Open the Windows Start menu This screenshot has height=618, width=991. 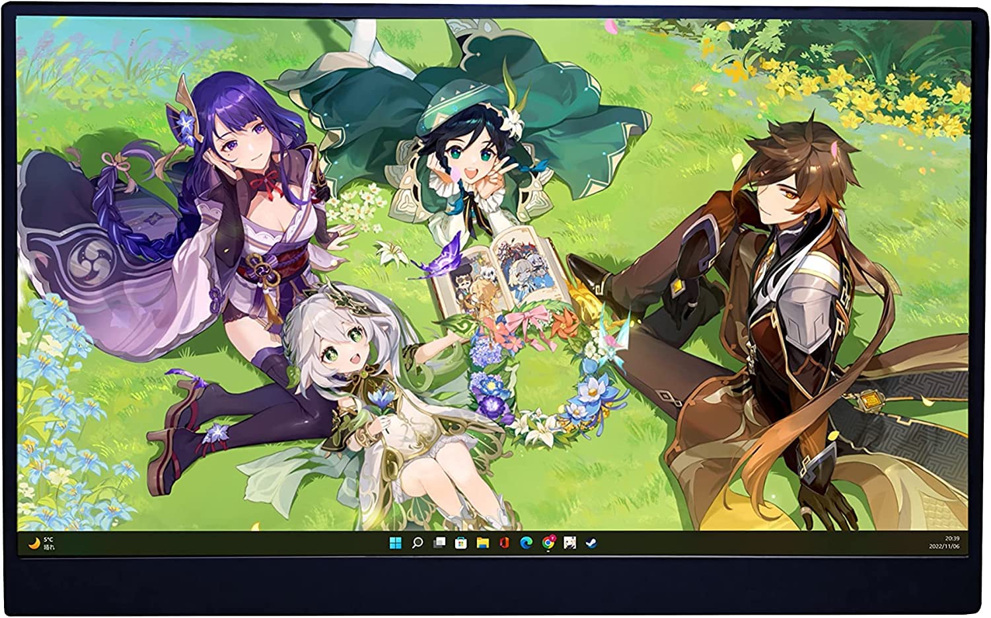coord(395,543)
